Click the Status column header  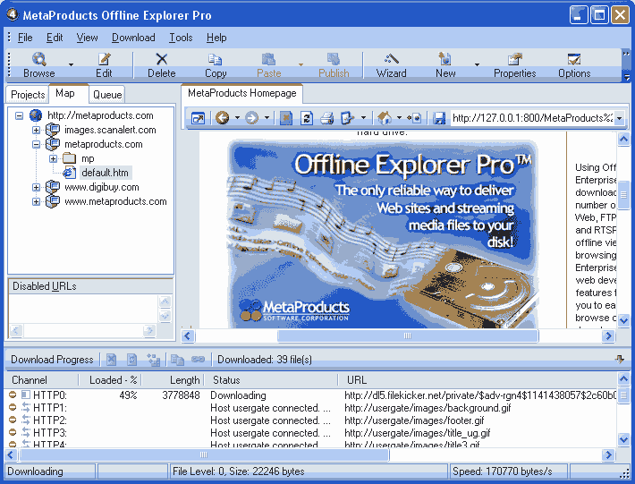click(x=225, y=380)
